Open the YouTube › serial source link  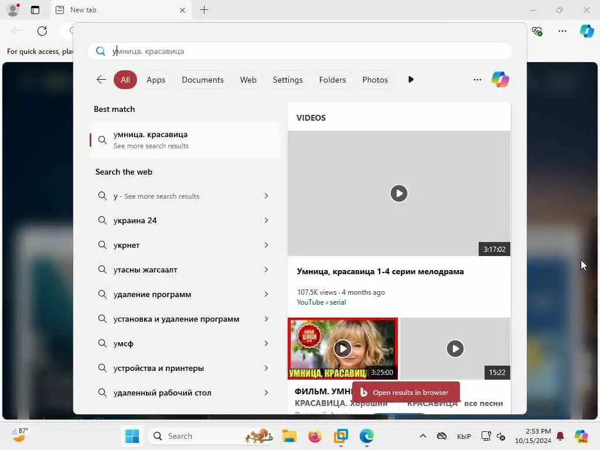click(321, 302)
